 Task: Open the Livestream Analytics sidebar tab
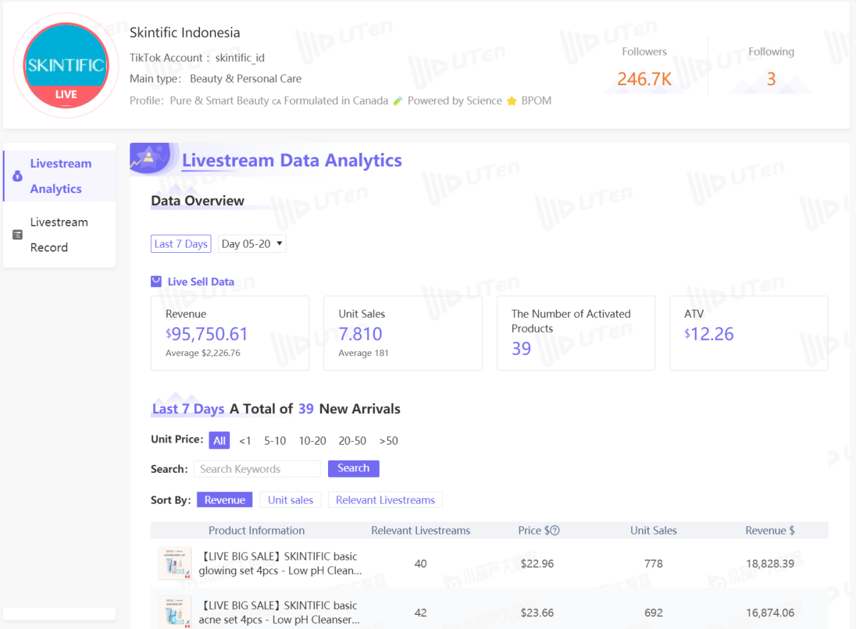click(x=60, y=176)
